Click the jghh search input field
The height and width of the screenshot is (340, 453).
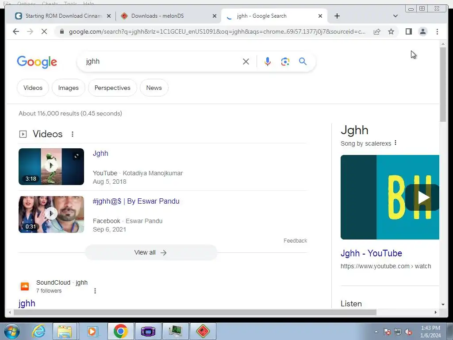[162, 61]
